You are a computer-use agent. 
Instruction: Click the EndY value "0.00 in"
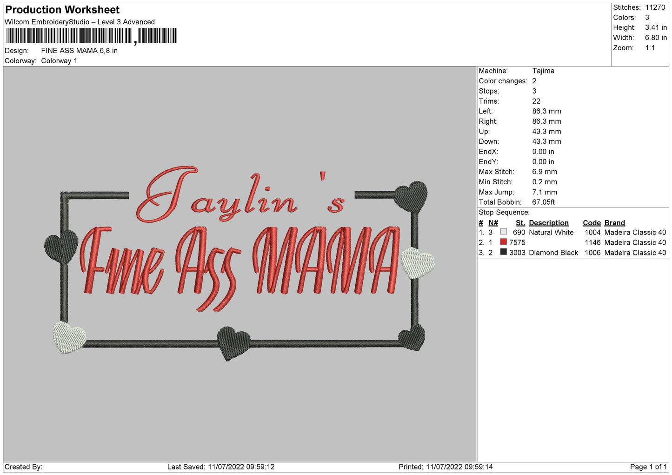(x=543, y=162)
